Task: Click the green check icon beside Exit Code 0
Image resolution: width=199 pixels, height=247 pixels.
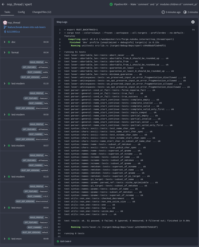Action: coord(58,241)
